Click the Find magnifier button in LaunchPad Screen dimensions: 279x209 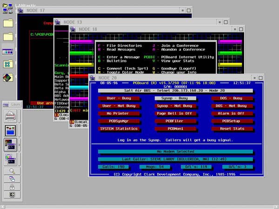(12, 171)
